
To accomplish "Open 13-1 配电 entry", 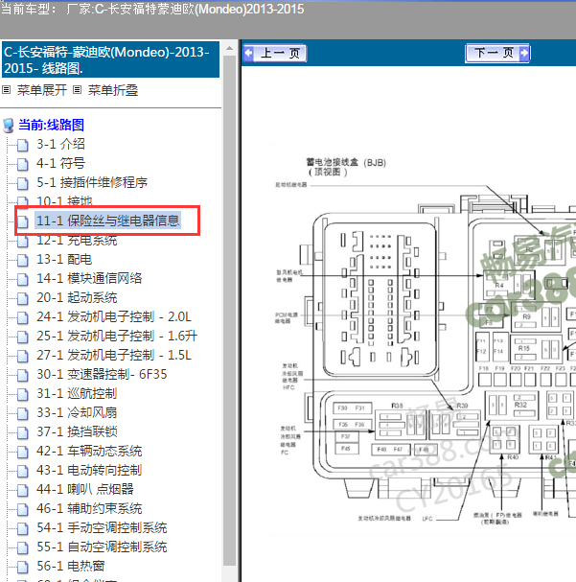I will pyautogui.click(x=64, y=259).
